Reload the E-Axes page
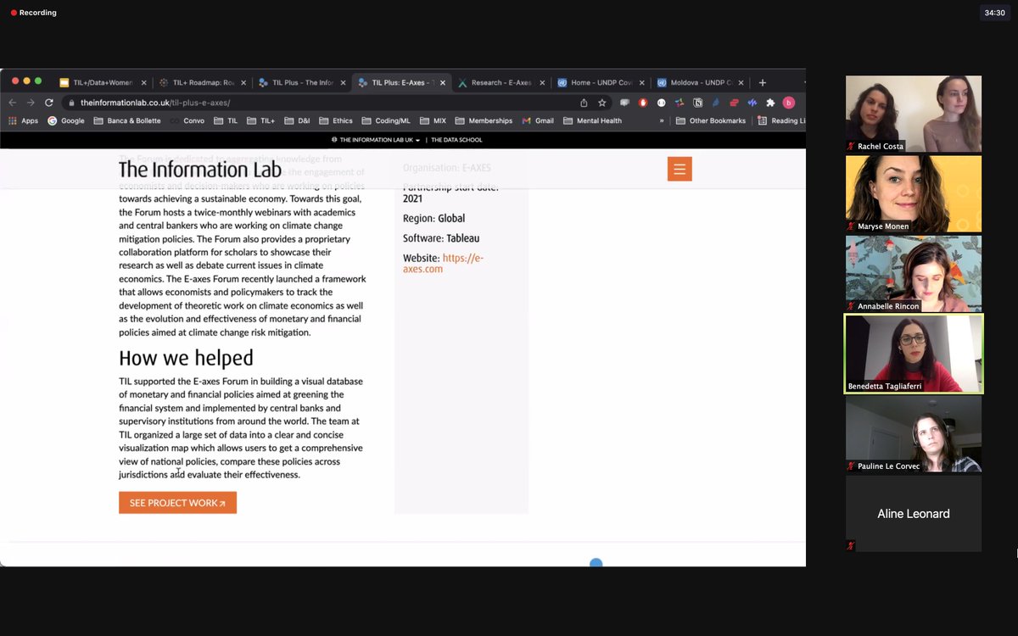 pos(49,103)
